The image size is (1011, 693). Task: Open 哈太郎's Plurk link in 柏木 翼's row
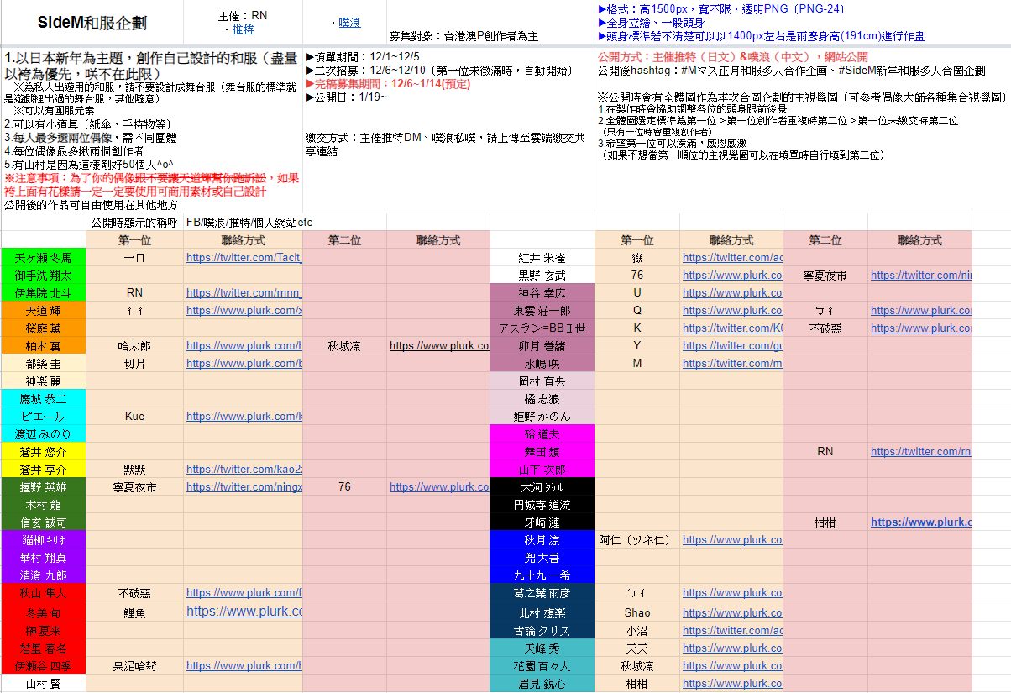point(244,345)
